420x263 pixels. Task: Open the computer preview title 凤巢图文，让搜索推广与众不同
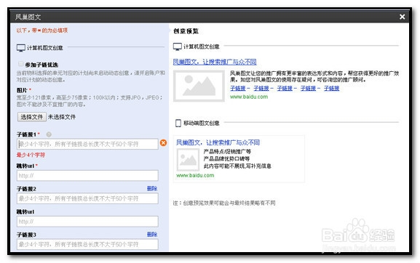(x=215, y=62)
